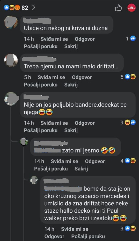
Task: Open avatar of 'Treba njemu' commenter
Action: (11, 60)
